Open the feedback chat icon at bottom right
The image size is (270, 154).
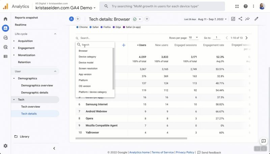264,141
